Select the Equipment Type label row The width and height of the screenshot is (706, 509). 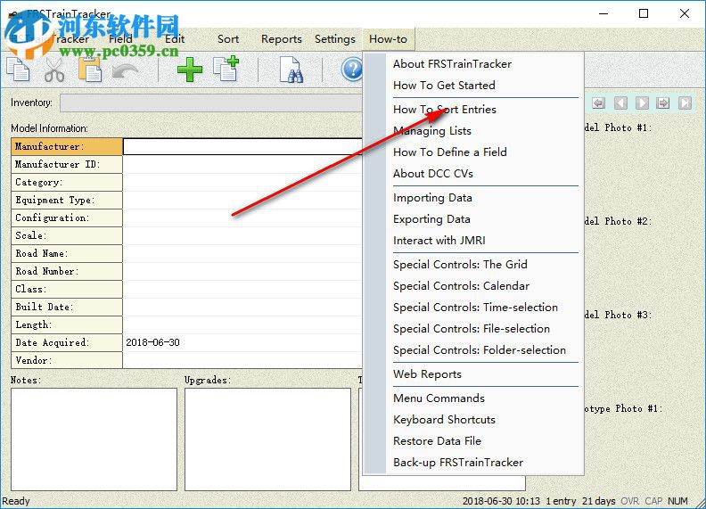click(67, 200)
